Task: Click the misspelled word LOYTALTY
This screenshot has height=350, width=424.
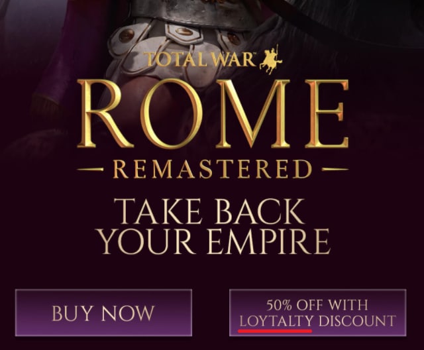Action: coord(276,321)
